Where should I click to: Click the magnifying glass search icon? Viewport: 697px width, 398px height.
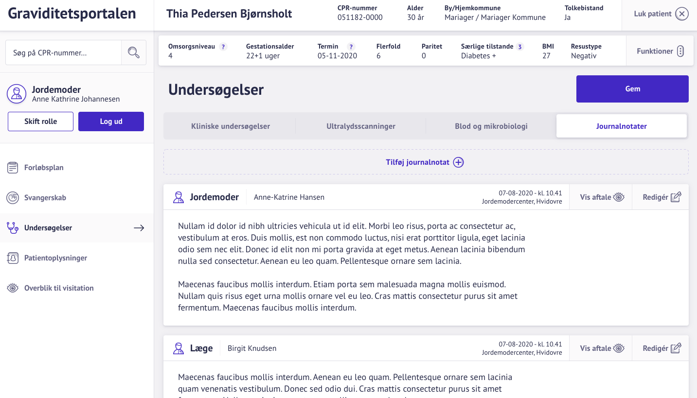[x=134, y=52]
